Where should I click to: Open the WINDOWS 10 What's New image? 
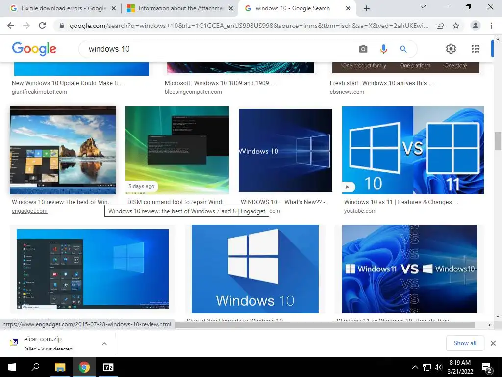(x=285, y=150)
